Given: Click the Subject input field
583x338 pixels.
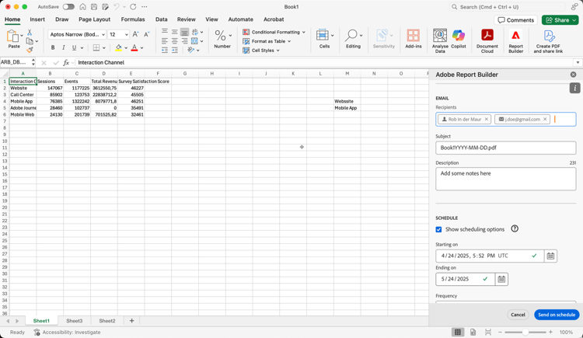Looking at the screenshot, I should click(x=506, y=148).
